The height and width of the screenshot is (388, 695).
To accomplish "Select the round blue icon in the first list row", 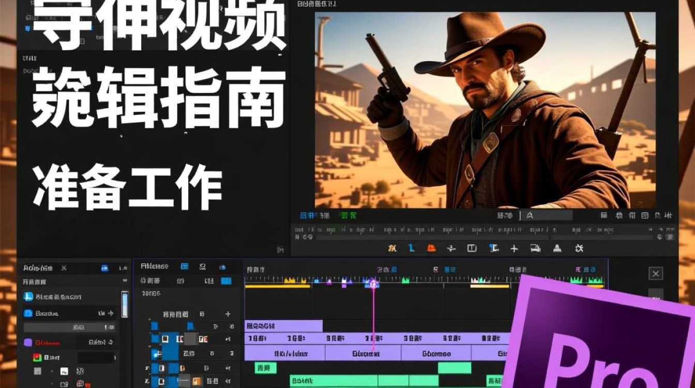I will [28, 297].
